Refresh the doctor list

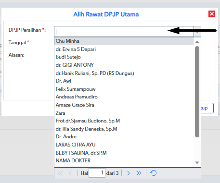153,173
